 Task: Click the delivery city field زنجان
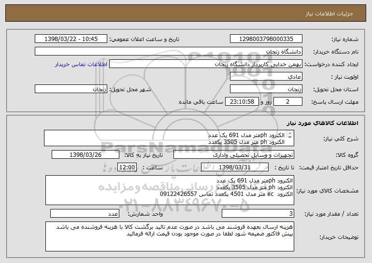tap(71, 89)
